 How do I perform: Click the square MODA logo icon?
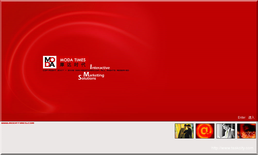[50, 62]
